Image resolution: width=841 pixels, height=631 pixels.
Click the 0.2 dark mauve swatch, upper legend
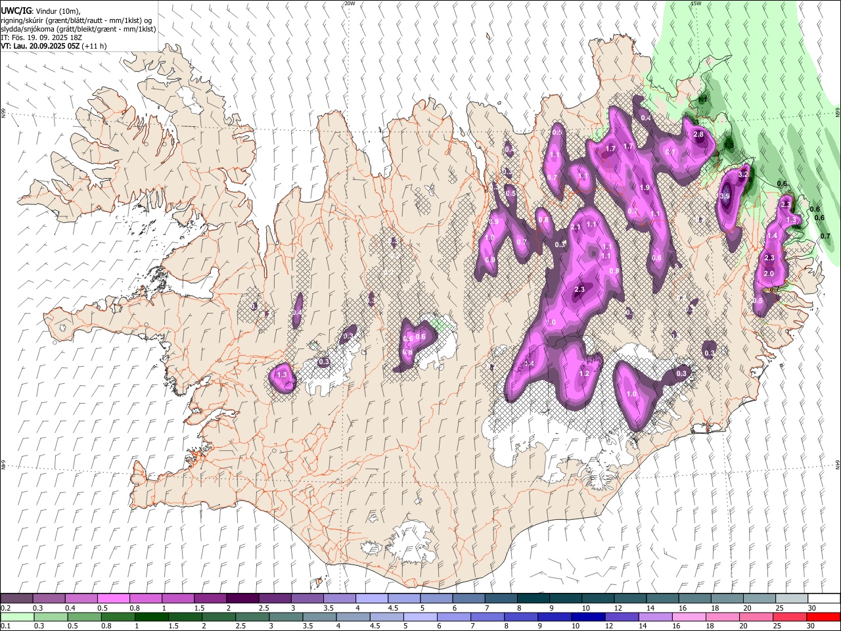click(x=17, y=598)
